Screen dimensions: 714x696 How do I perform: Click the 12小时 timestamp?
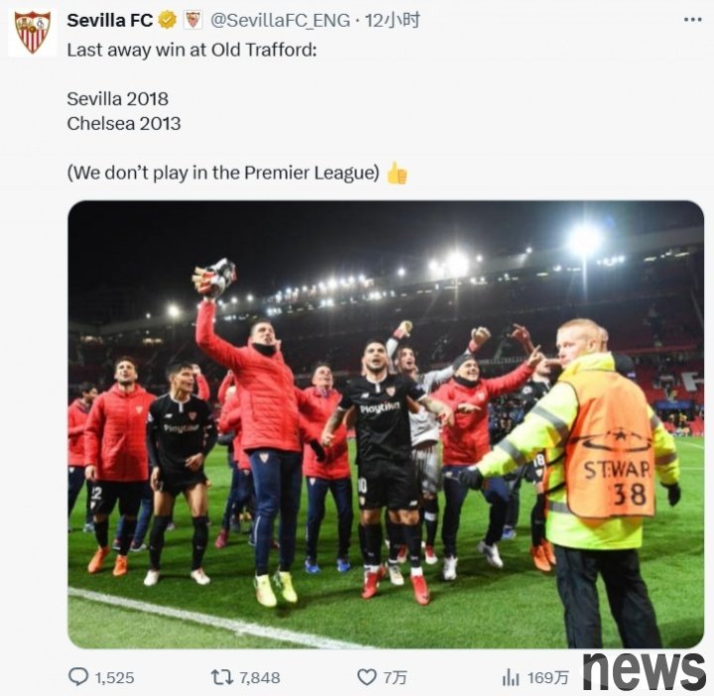click(393, 21)
